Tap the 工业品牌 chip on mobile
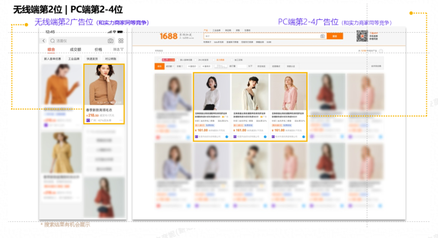Image resolution: width=438 pixels, height=238 pixels. point(74,59)
